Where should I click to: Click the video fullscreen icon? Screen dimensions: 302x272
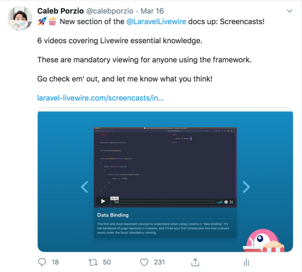click(x=231, y=202)
